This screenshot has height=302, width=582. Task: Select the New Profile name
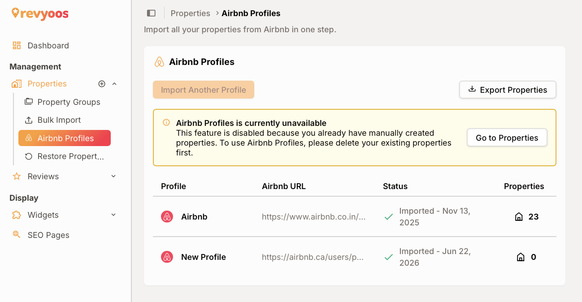click(204, 257)
